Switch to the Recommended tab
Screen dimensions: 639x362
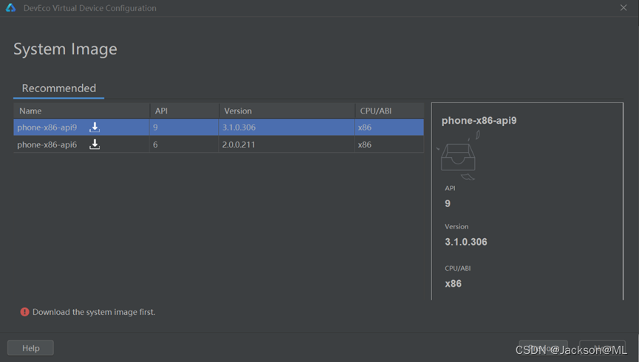pos(58,88)
